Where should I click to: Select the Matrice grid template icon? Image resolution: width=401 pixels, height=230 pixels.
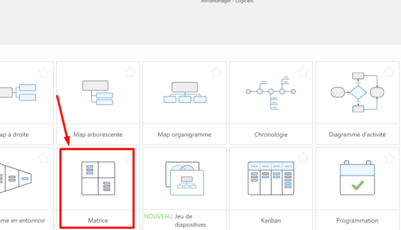click(x=98, y=178)
